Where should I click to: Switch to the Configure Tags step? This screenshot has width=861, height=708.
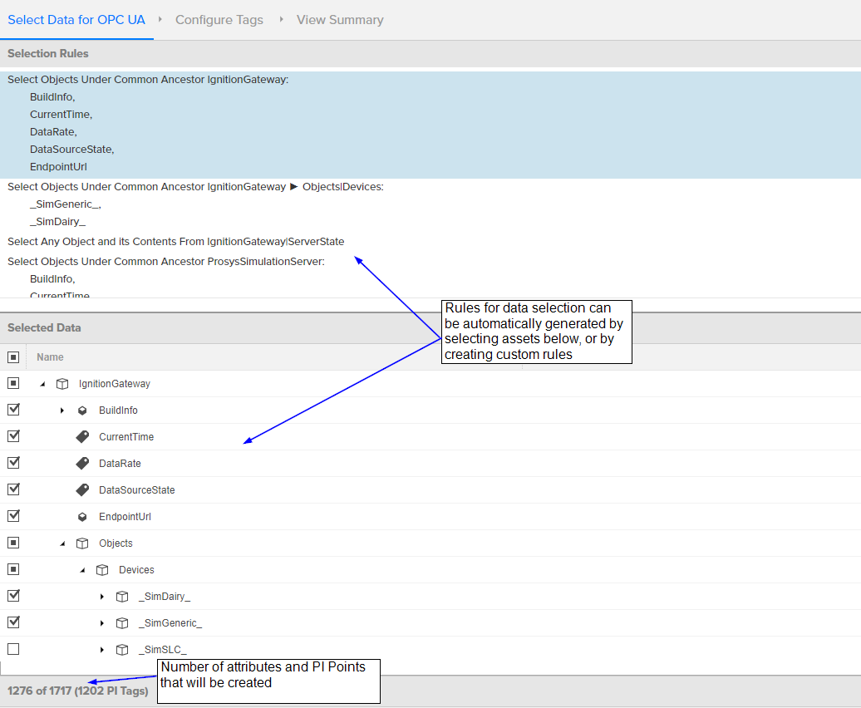point(219,20)
